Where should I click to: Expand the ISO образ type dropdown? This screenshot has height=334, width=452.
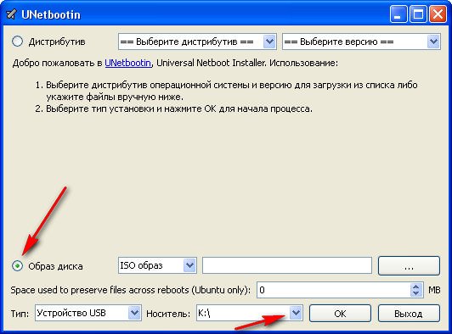click(x=157, y=265)
